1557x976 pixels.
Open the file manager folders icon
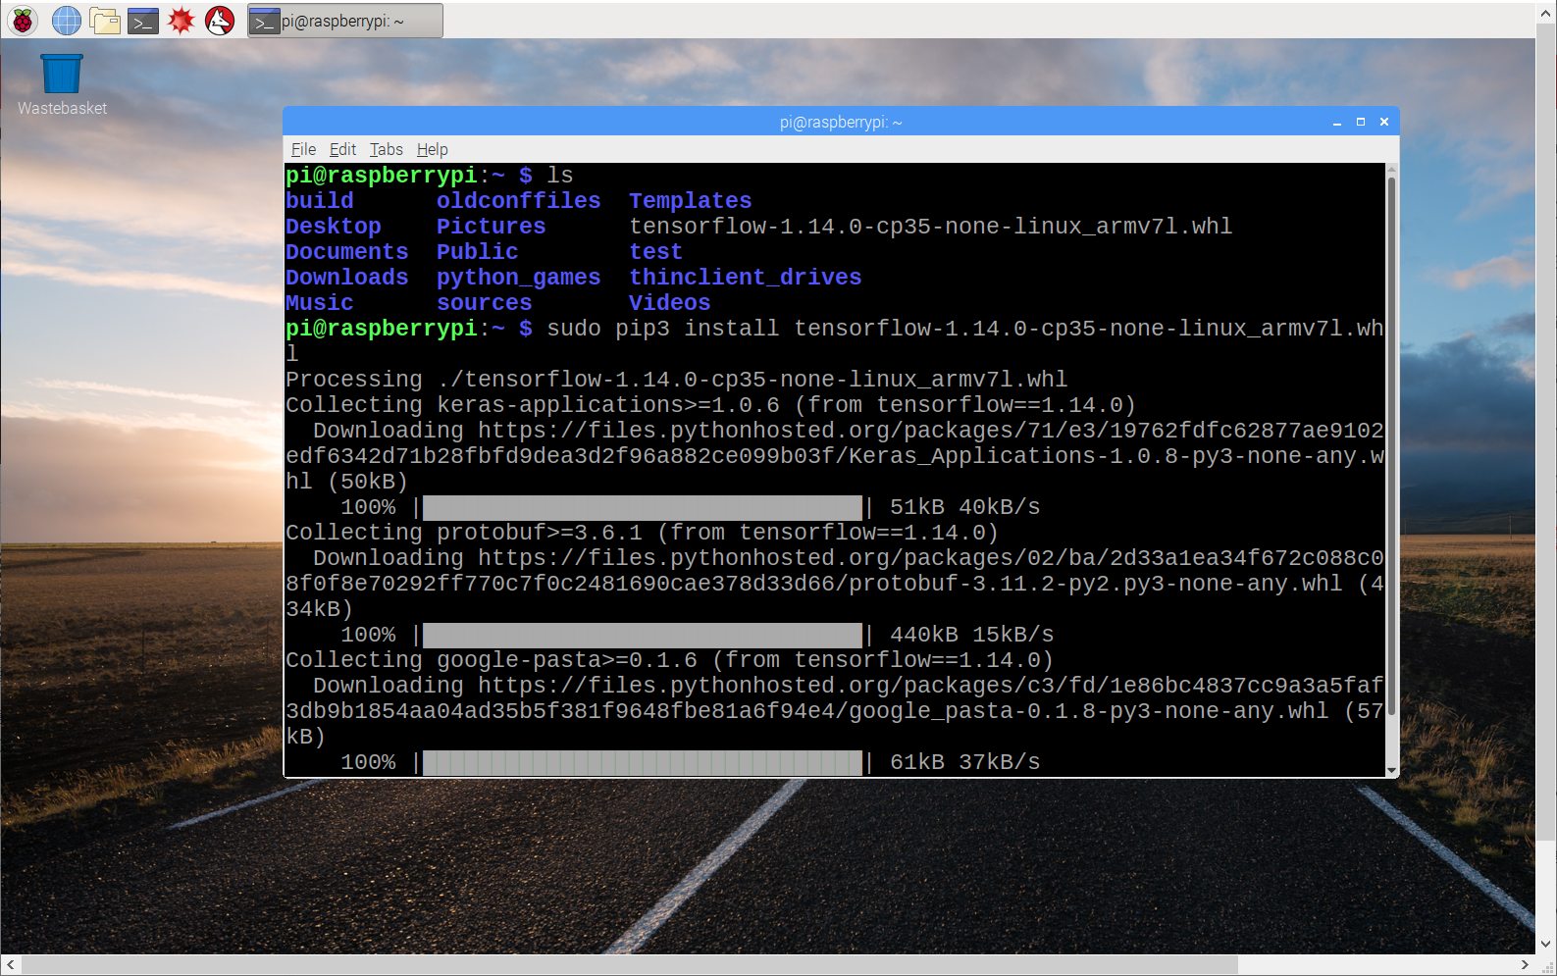point(105,20)
